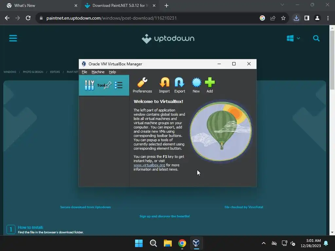Screen dimensions: 335x251
Task: Close the Download Paint.NET tab
Action: [x=154, y=6]
